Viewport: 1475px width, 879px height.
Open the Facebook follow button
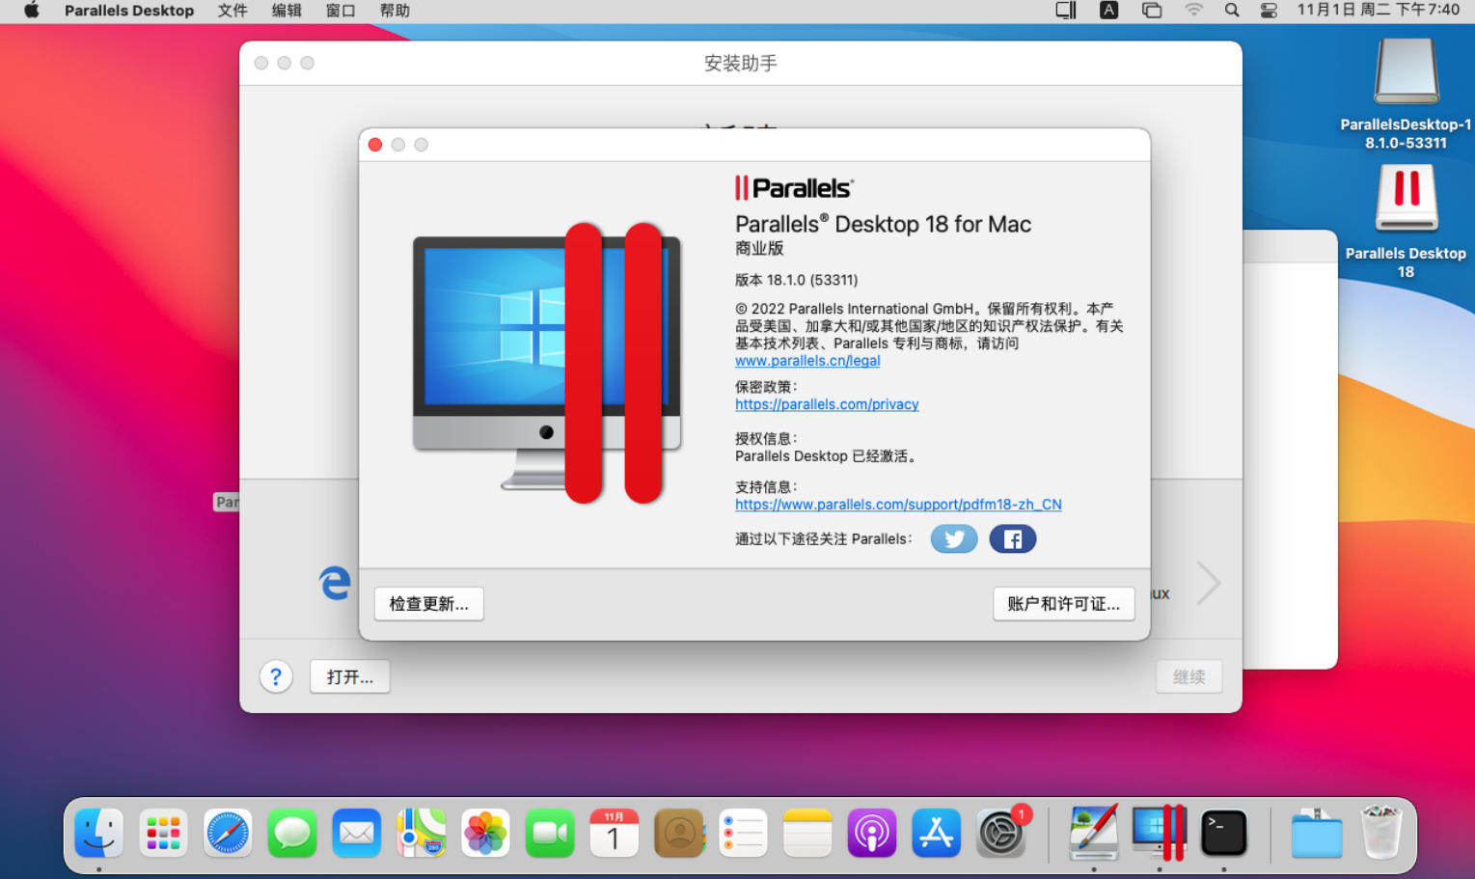(x=1013, y=538)
